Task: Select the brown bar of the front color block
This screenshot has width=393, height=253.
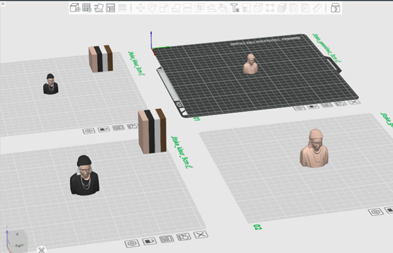Action: [161, 130]
